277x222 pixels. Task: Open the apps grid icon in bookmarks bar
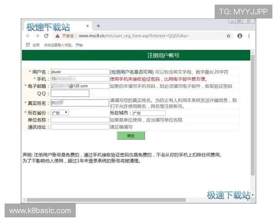(28, 45)
